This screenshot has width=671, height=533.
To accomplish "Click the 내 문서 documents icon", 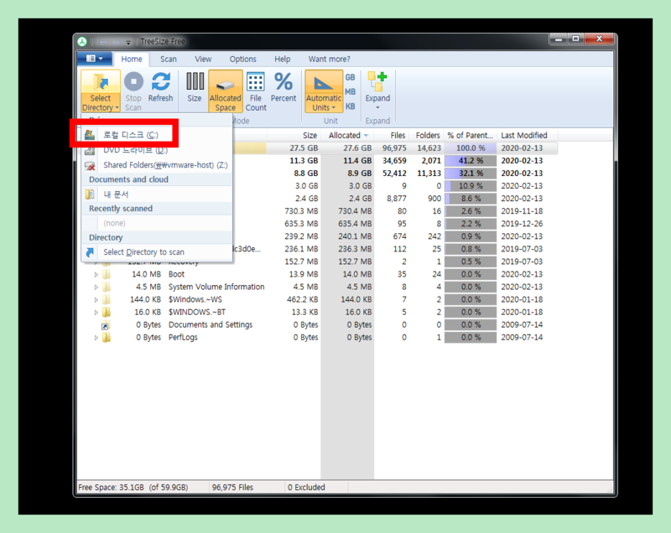I will click(90, 194).
